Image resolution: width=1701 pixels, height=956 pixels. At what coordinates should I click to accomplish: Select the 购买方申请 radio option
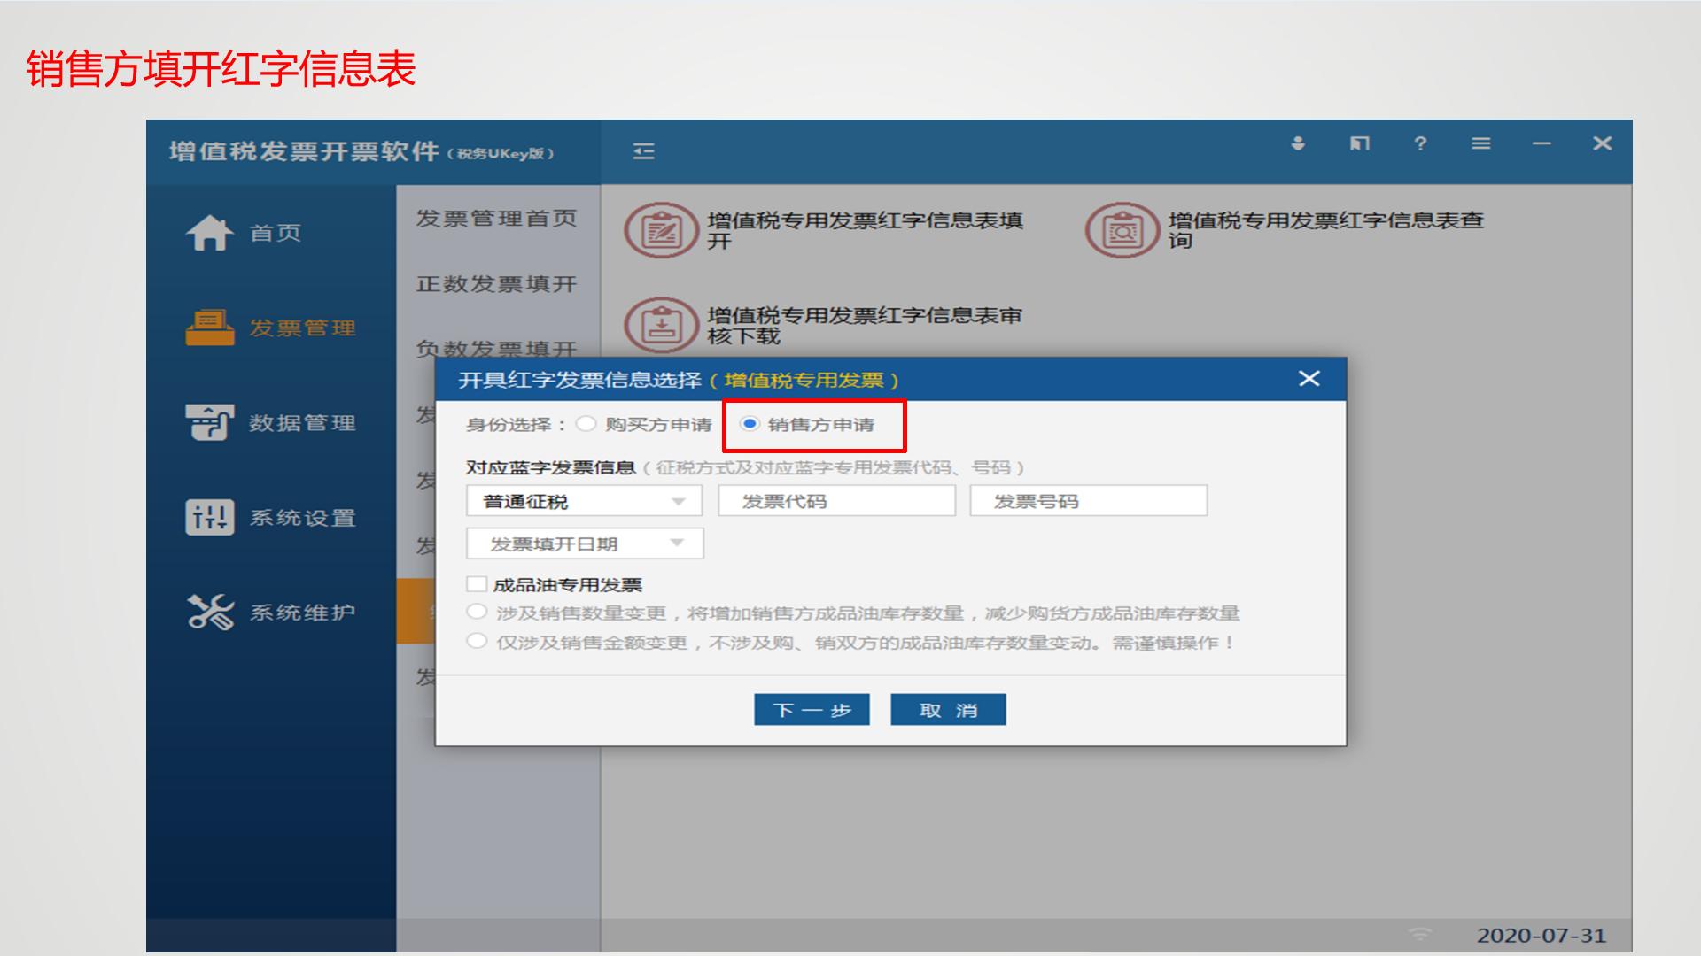click(585, 424)
